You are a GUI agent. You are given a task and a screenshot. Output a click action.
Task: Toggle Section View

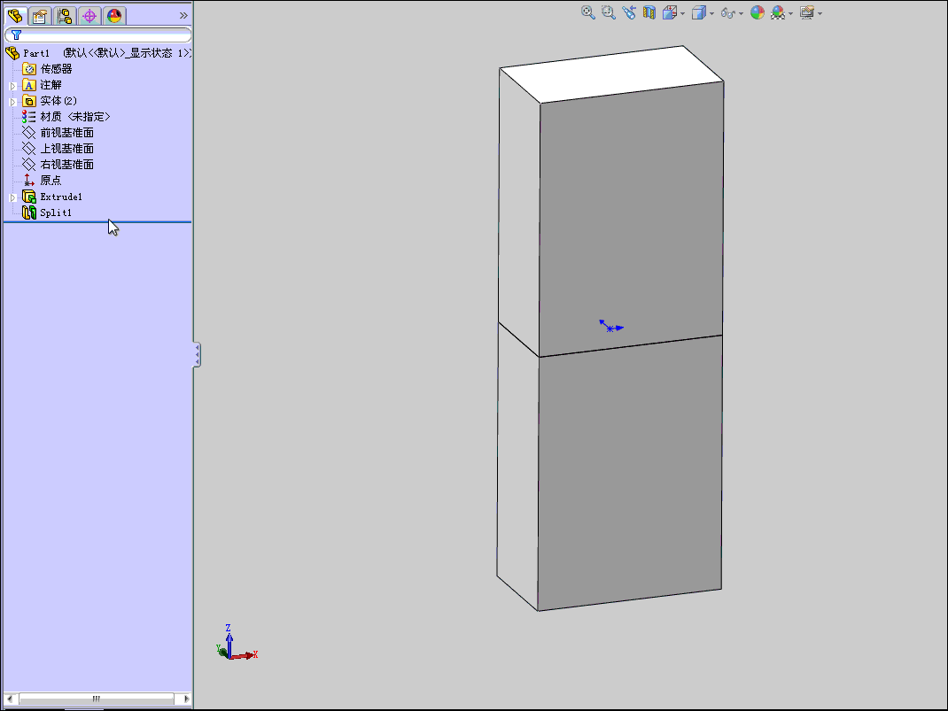(x=649, y=12)
